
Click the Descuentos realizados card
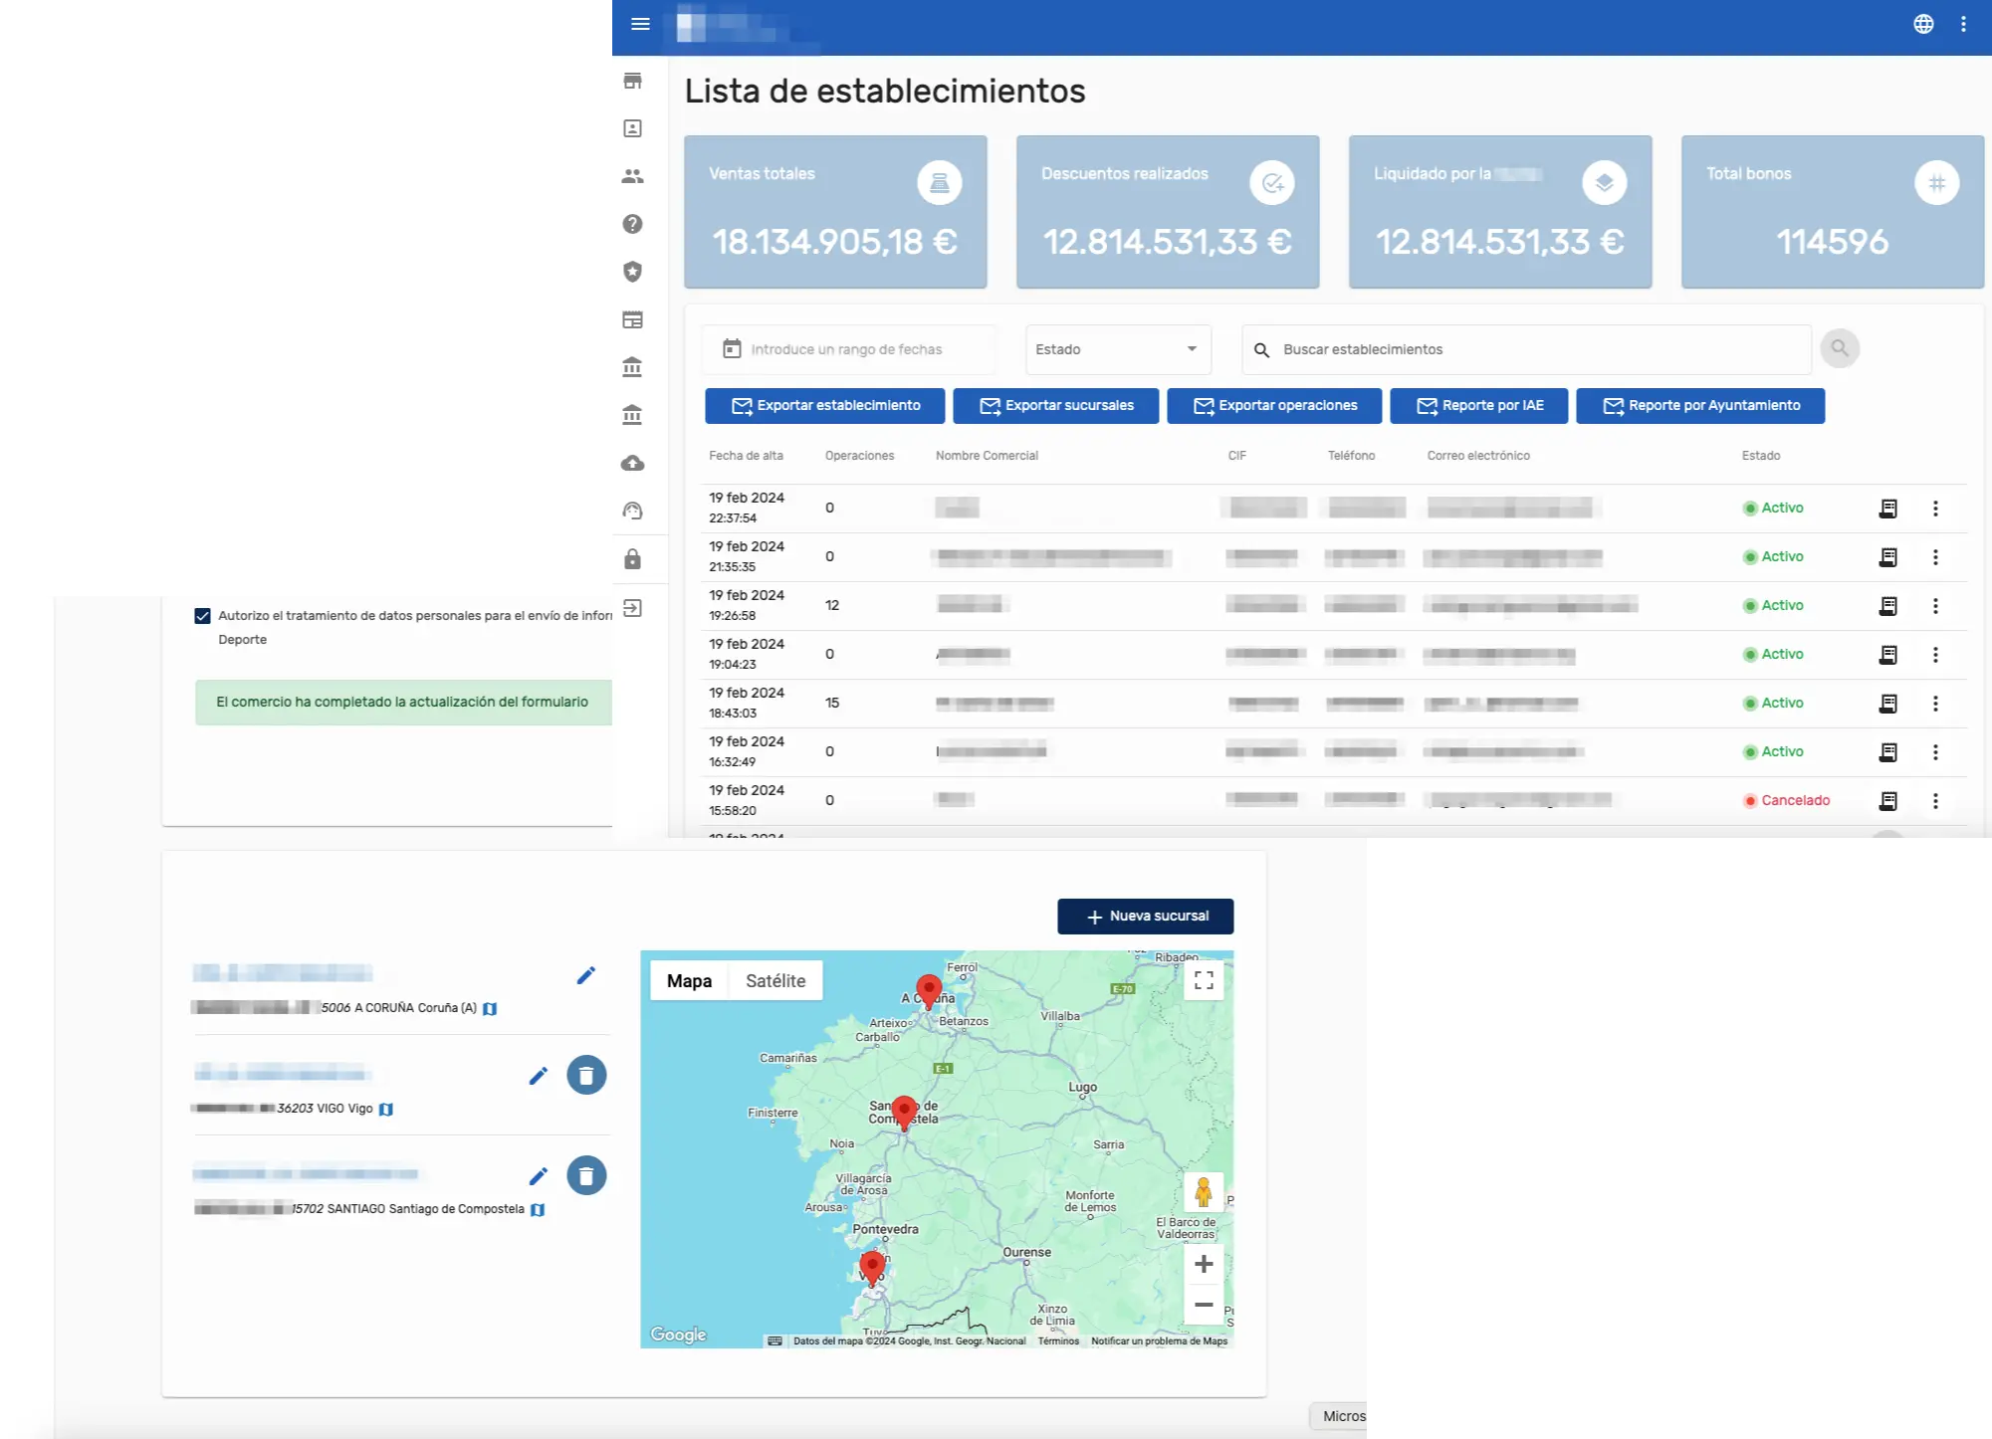pyautogui.click(x=1168, y=212)
